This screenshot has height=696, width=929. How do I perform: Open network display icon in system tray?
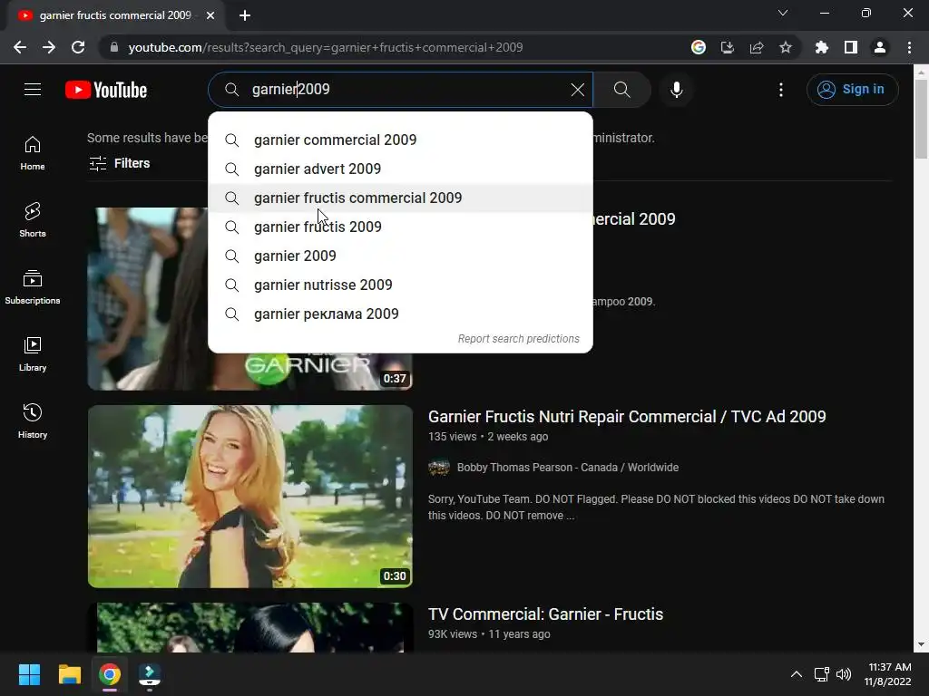coord(821,674)
